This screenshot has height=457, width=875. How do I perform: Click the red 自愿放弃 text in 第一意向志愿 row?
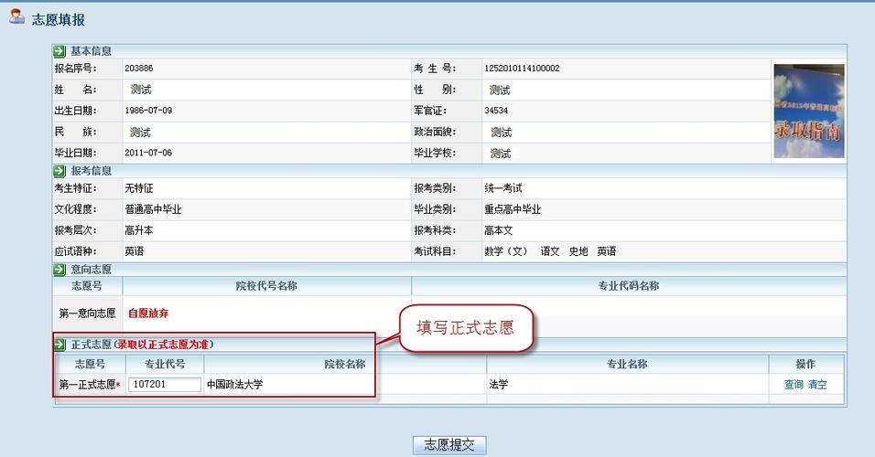tap(148, 314)
